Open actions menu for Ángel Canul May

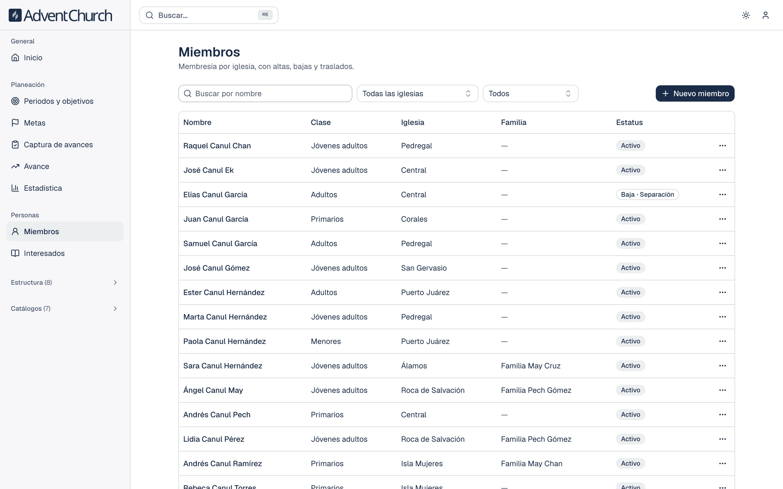[x=722, y=390]
